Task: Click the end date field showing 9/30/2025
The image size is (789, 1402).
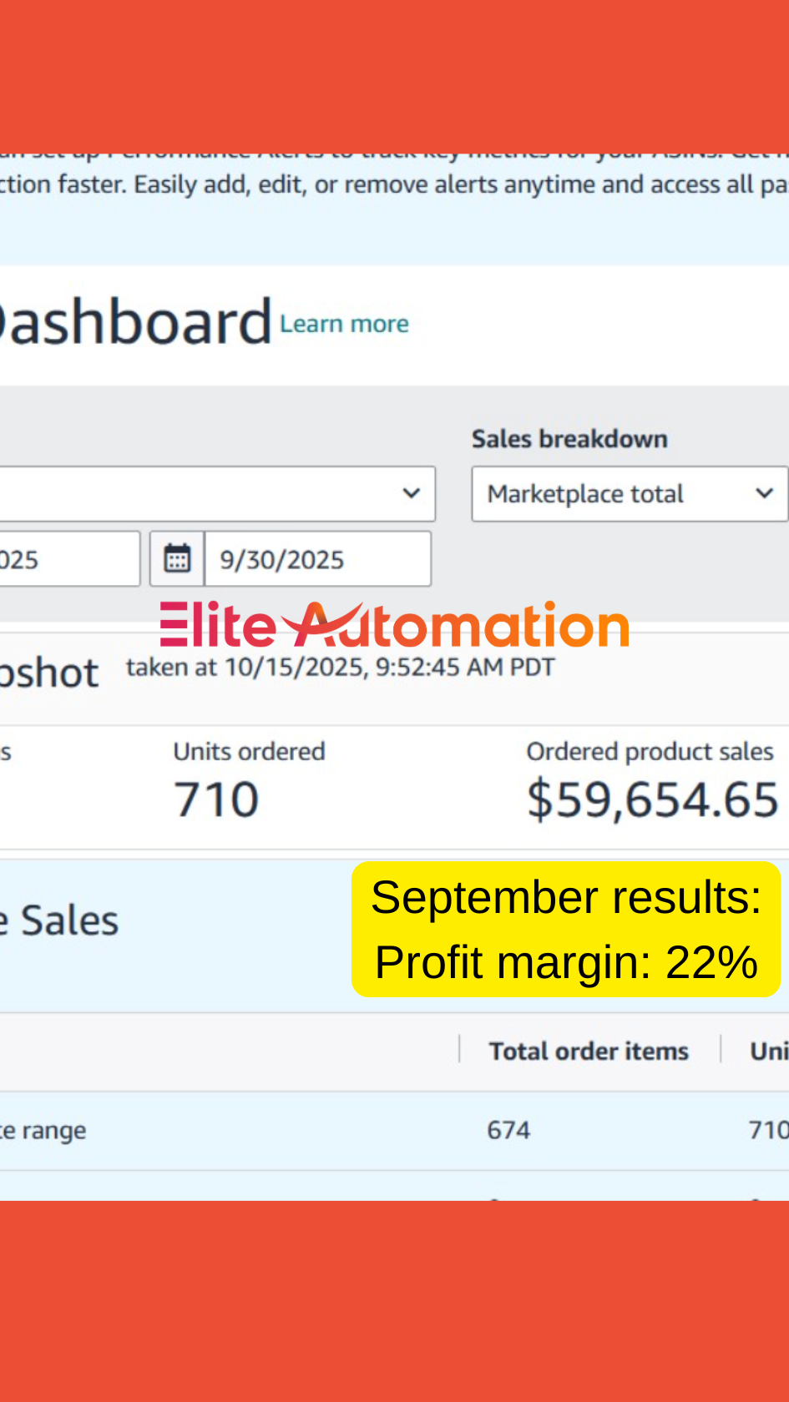Action: [318, 558]
